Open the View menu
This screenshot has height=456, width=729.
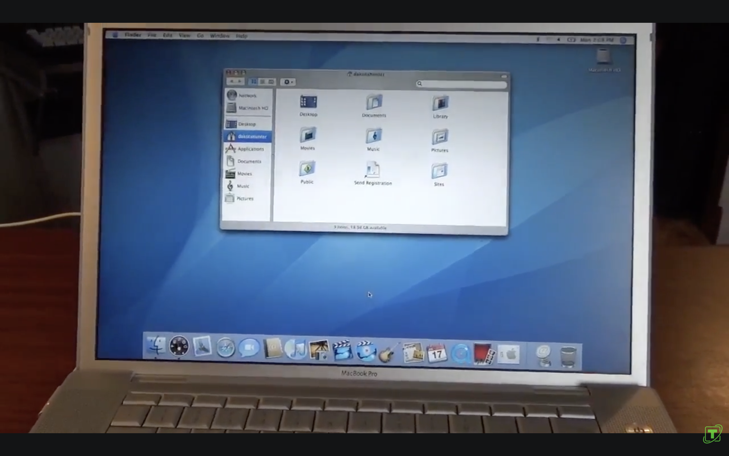[184, 35]
